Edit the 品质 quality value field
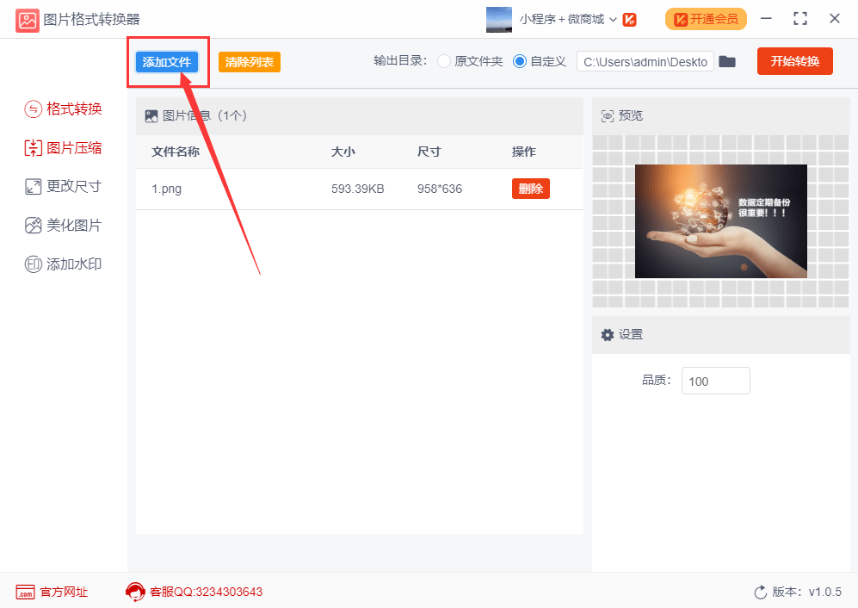Screen dimensions: 858x608 point(716,381)
